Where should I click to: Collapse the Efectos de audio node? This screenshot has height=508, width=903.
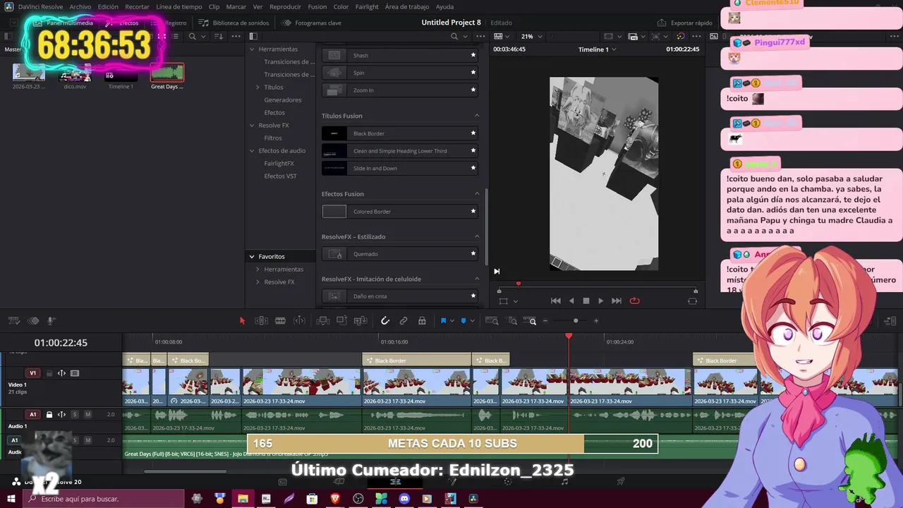(x=252, y=151)
